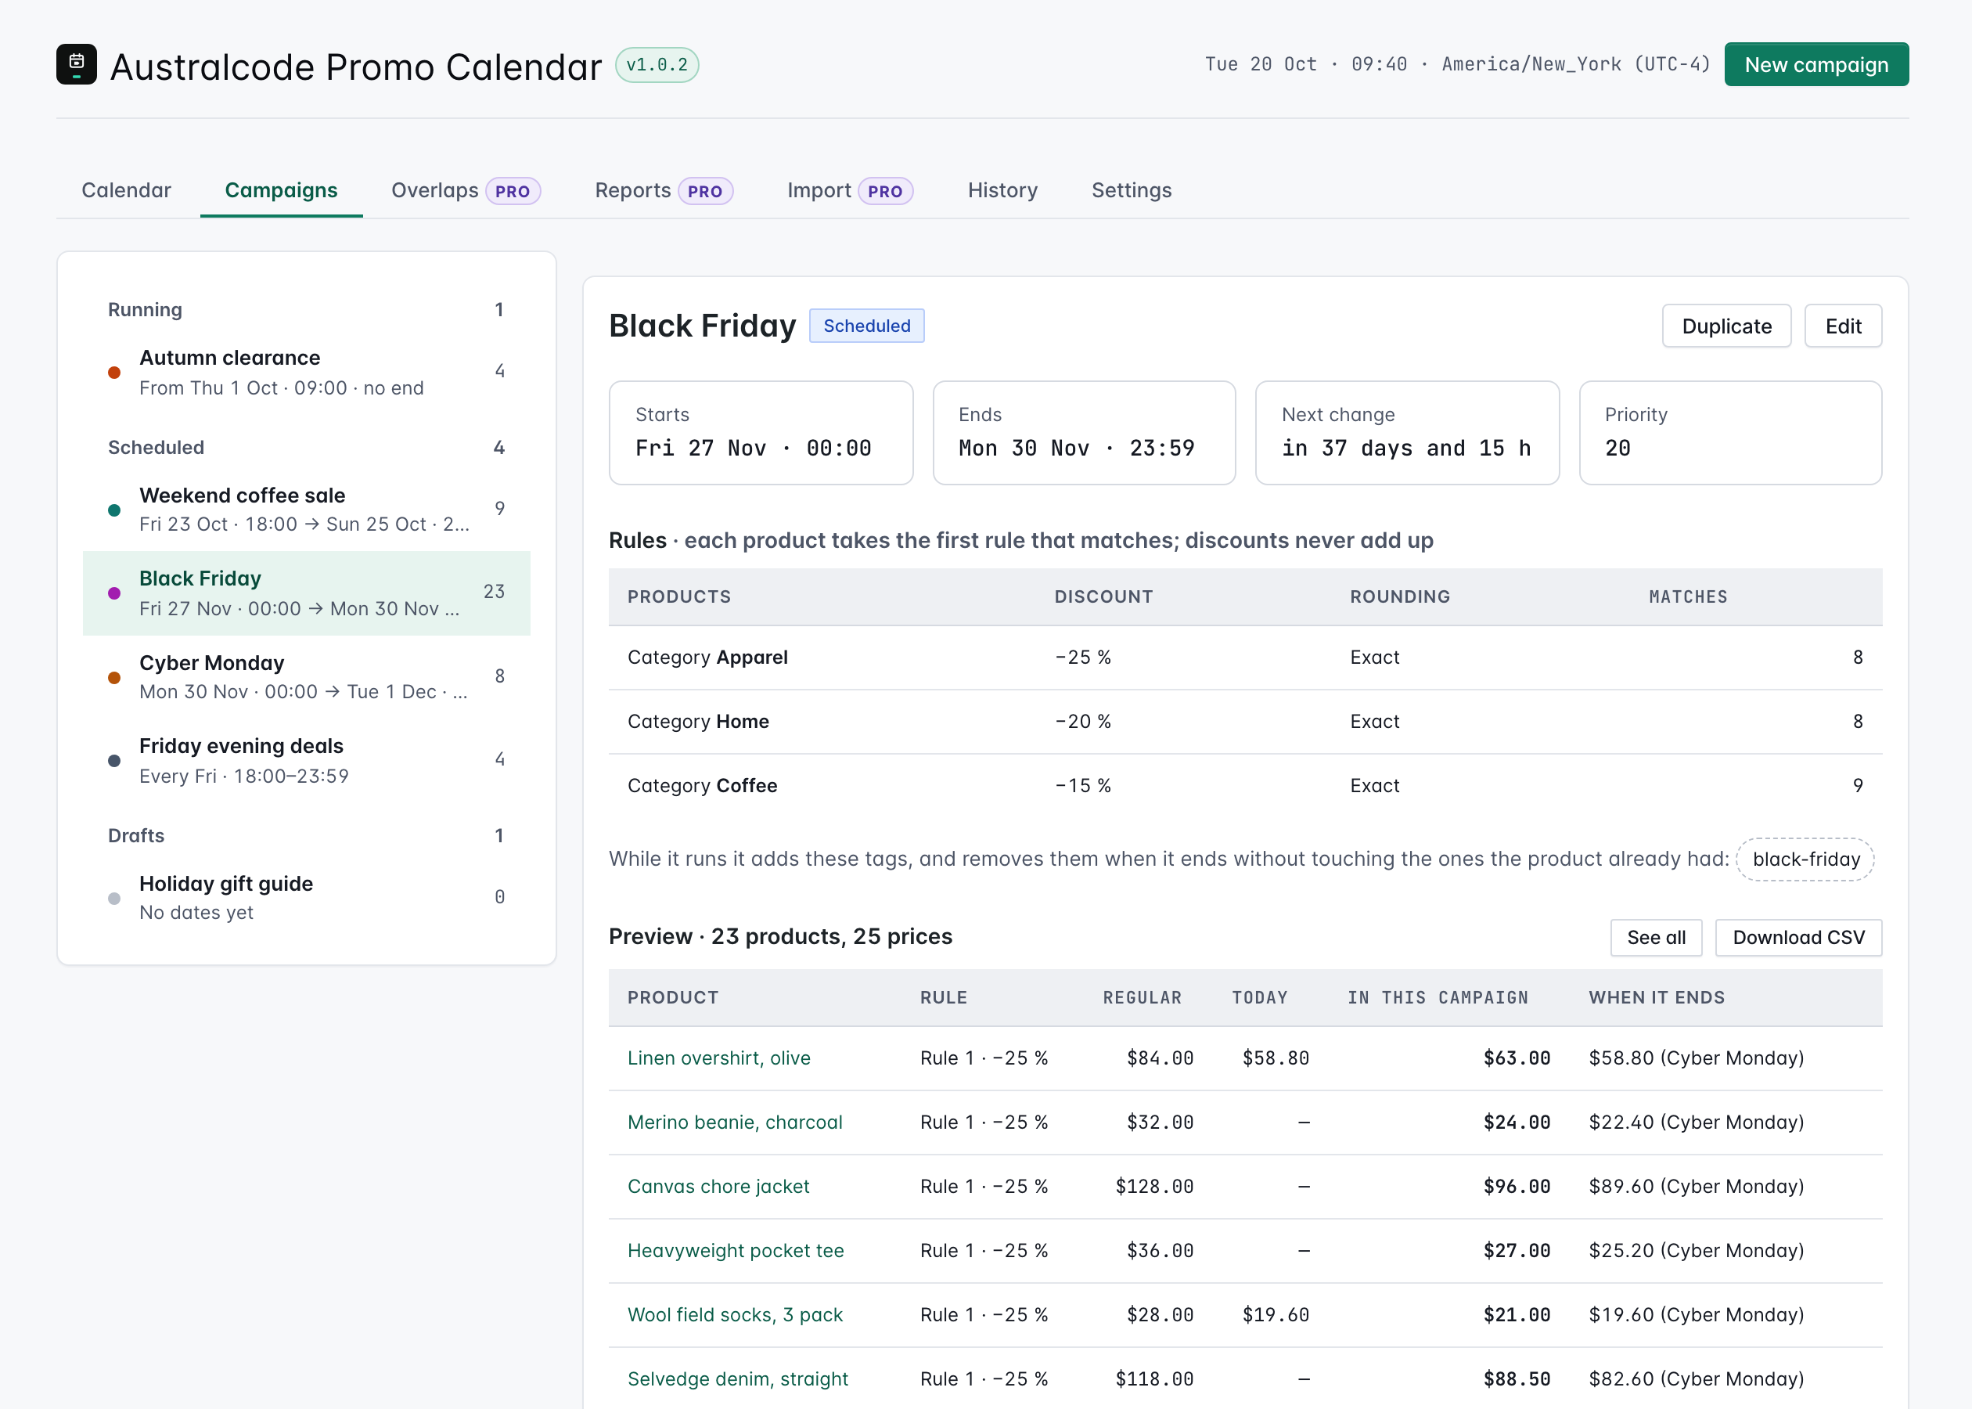Select the Campaigns tab
This screenshot has height=1409, width=1972.
pos(281,190)
